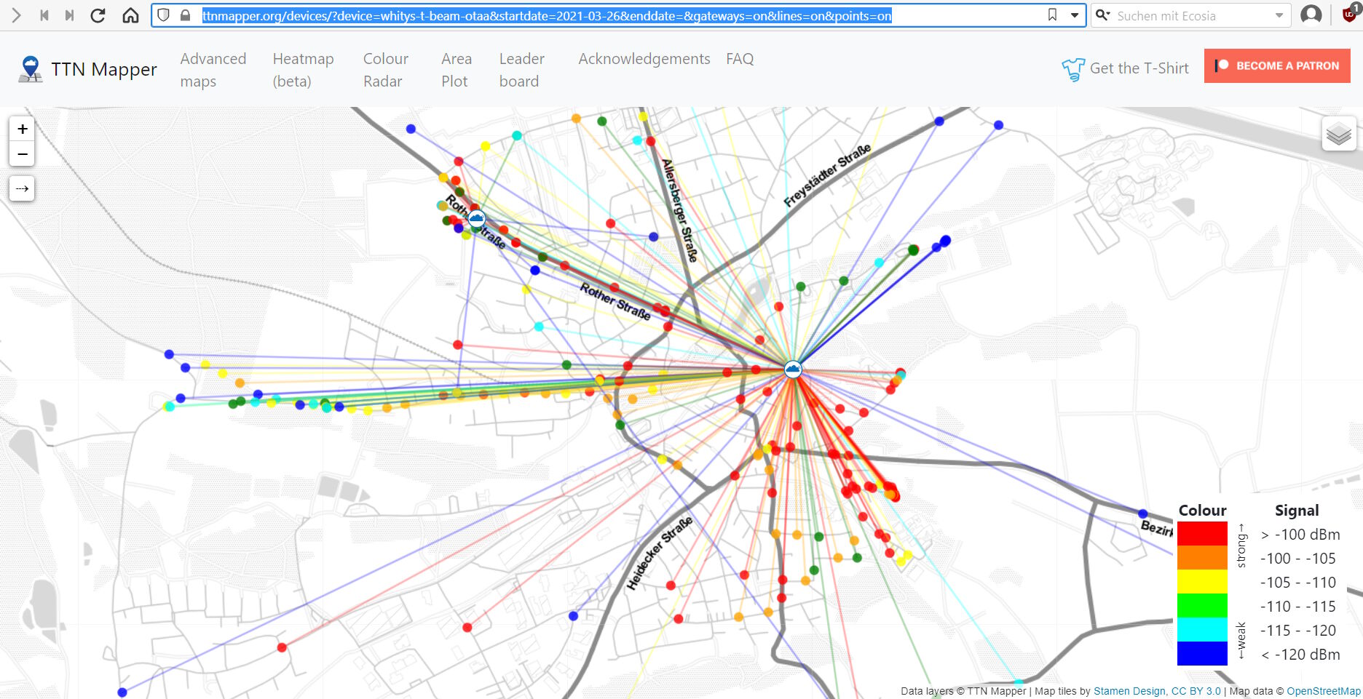Click the '-100 - -105' legend label
Viewport: 1363px width, 699px height.
[1298, 559]
